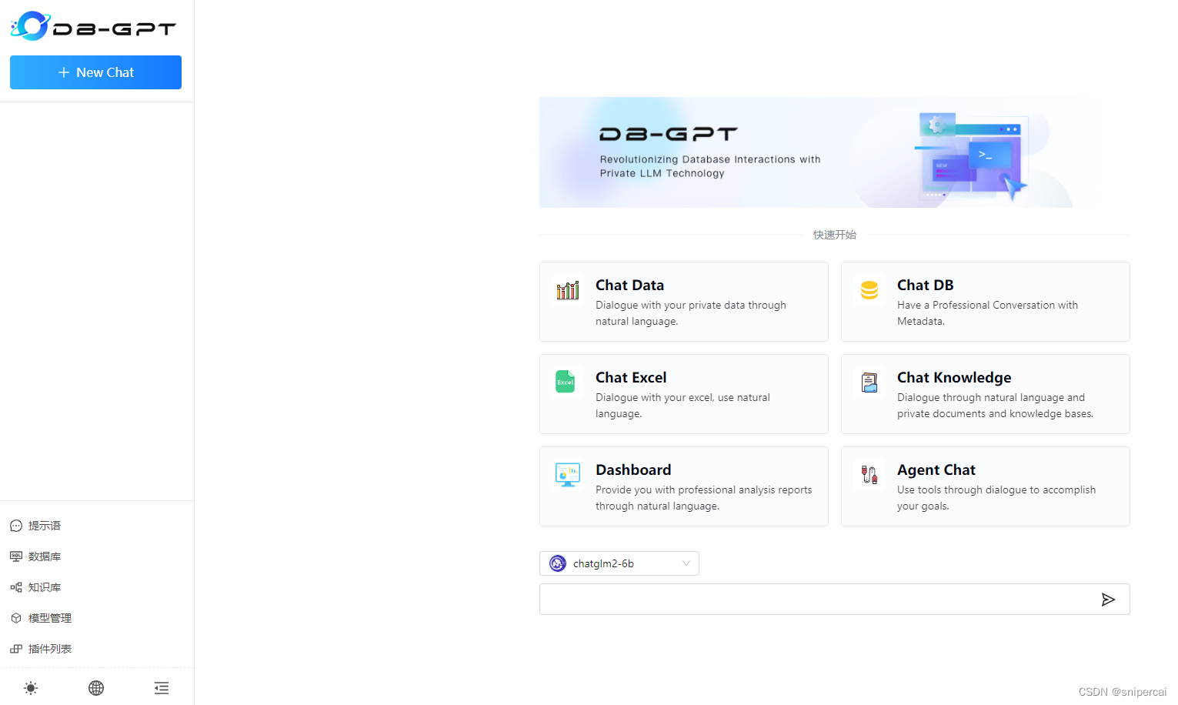
Task: Open the Agent Chat card
Action: coord(986,486)
